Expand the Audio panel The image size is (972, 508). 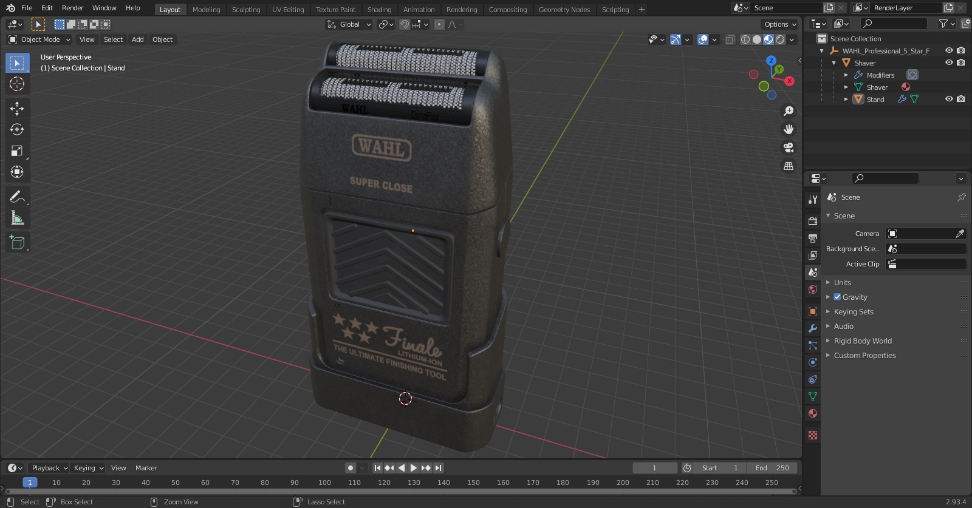point(843,326)
